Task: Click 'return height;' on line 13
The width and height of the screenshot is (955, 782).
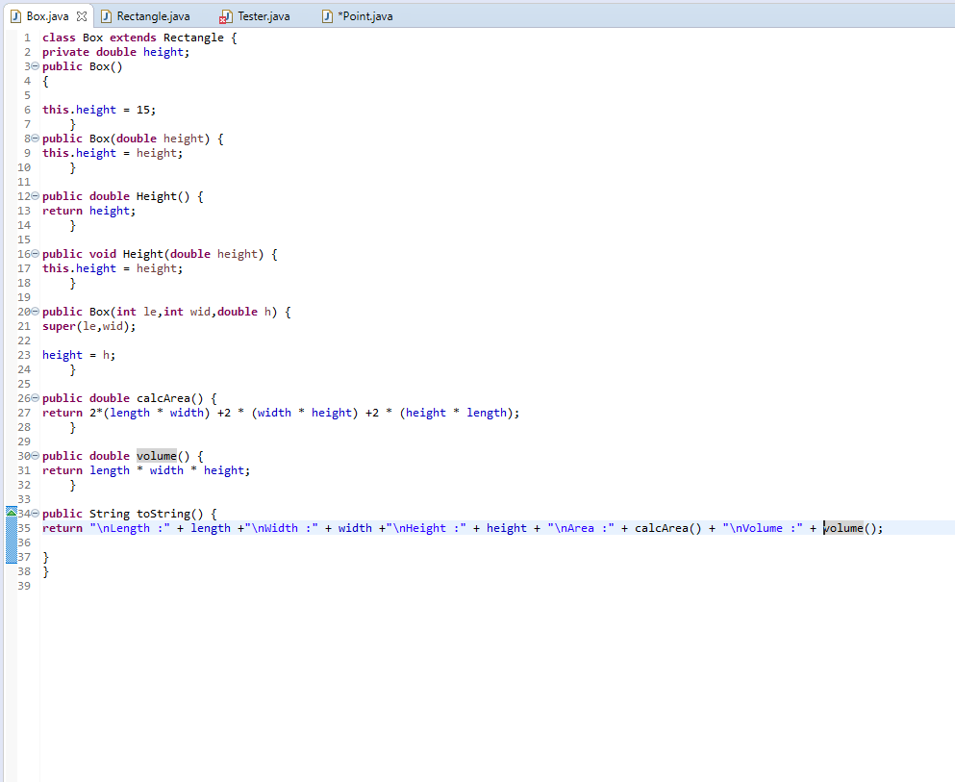Action: click(88, 212)
